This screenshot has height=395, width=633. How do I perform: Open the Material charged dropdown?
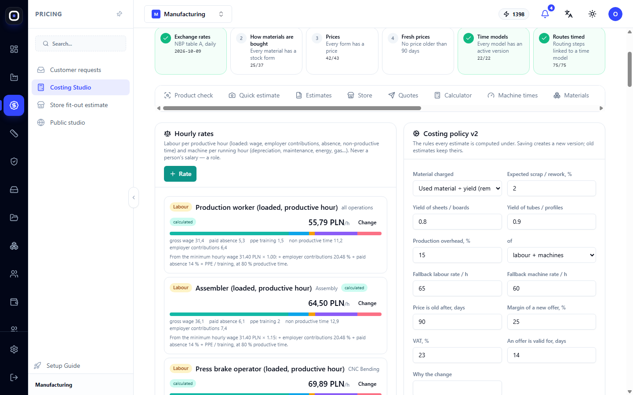pos(457,188)
